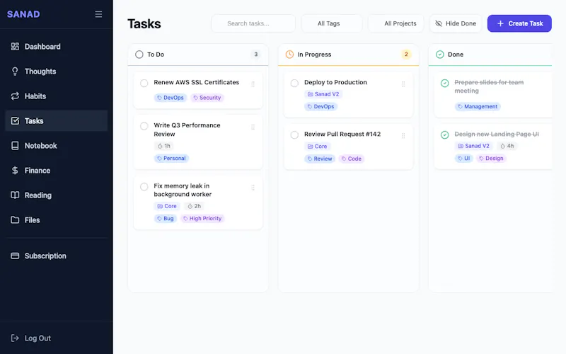Go to Thoughts page
The height and width of the screenshot is (354, 566).
pyautogui.click(x=57, y=72)
